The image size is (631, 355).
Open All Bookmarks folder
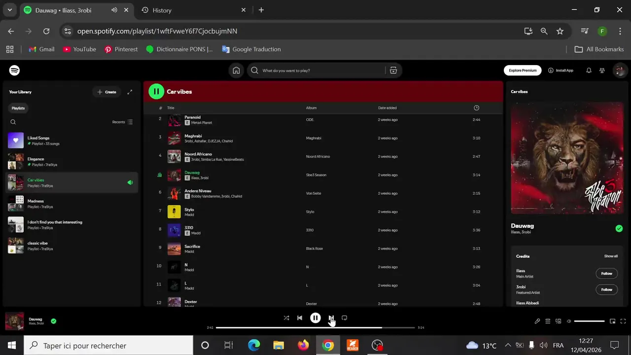tap(599, 49)
